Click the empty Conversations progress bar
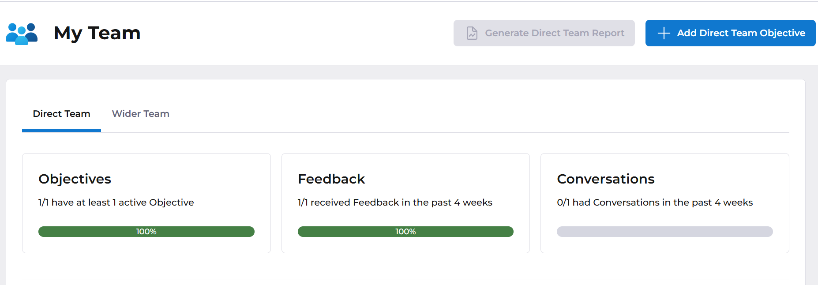Screen dimensions: 818x285 tap(664, 232)
